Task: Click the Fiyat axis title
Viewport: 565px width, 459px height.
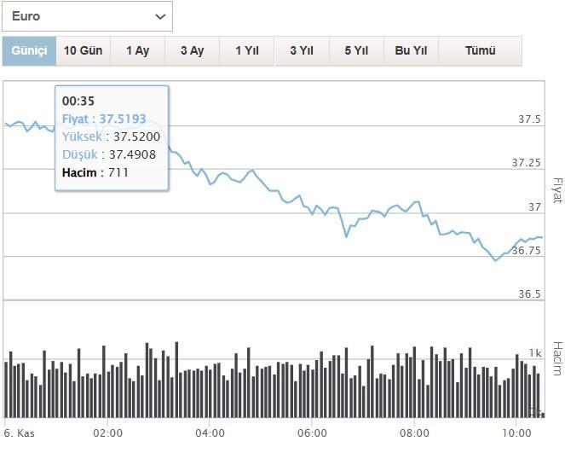Action: 557,190
